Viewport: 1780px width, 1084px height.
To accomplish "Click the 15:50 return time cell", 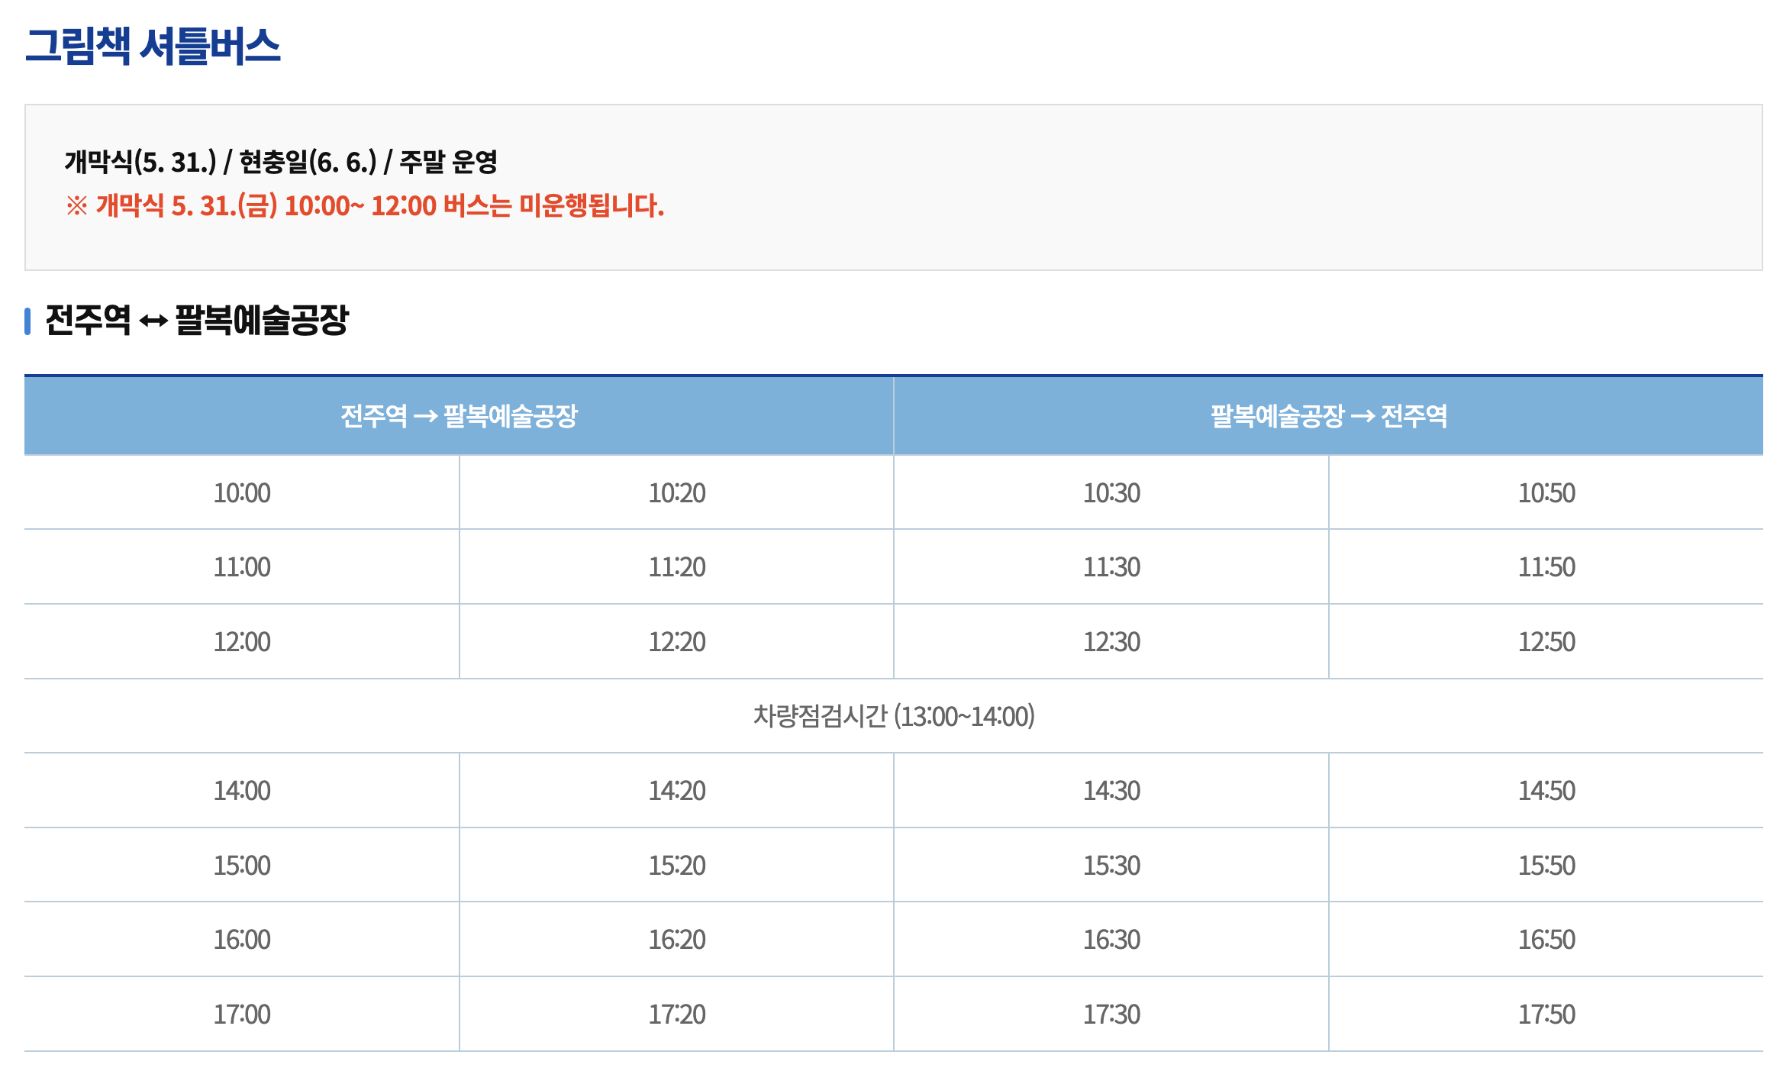I will coord(1546,866).
